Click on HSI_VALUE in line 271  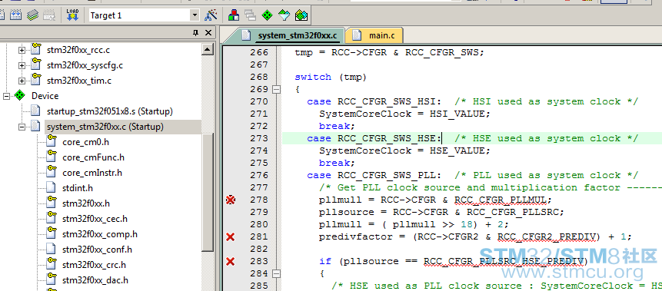tap(457, 114)
